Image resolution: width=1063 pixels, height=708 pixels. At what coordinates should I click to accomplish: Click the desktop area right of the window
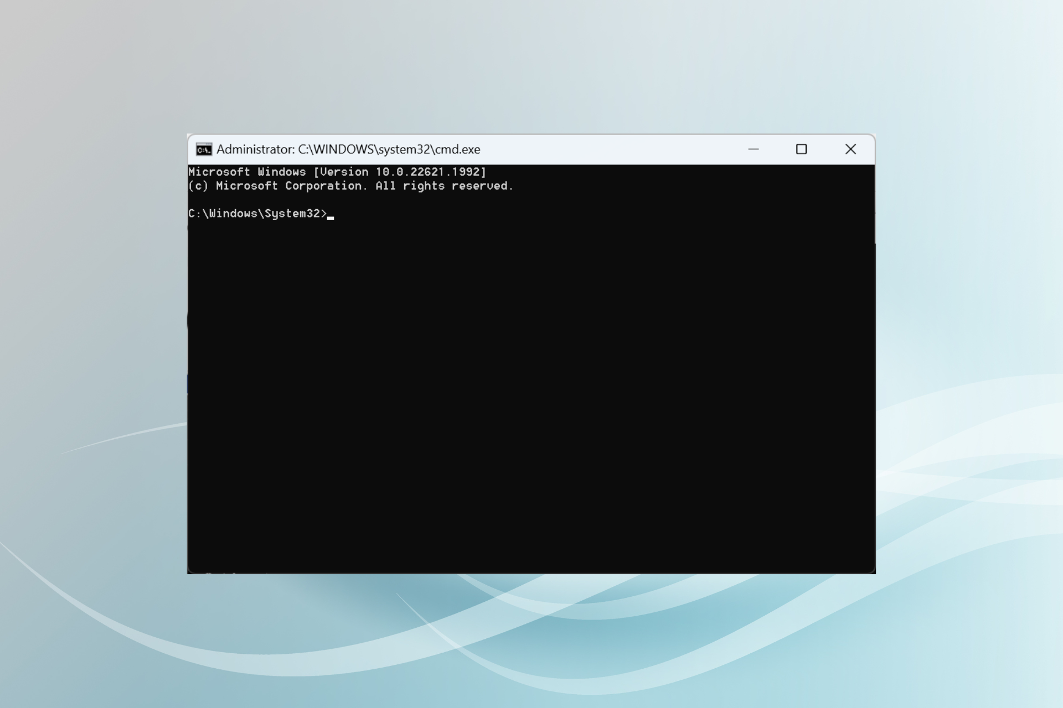969,354
